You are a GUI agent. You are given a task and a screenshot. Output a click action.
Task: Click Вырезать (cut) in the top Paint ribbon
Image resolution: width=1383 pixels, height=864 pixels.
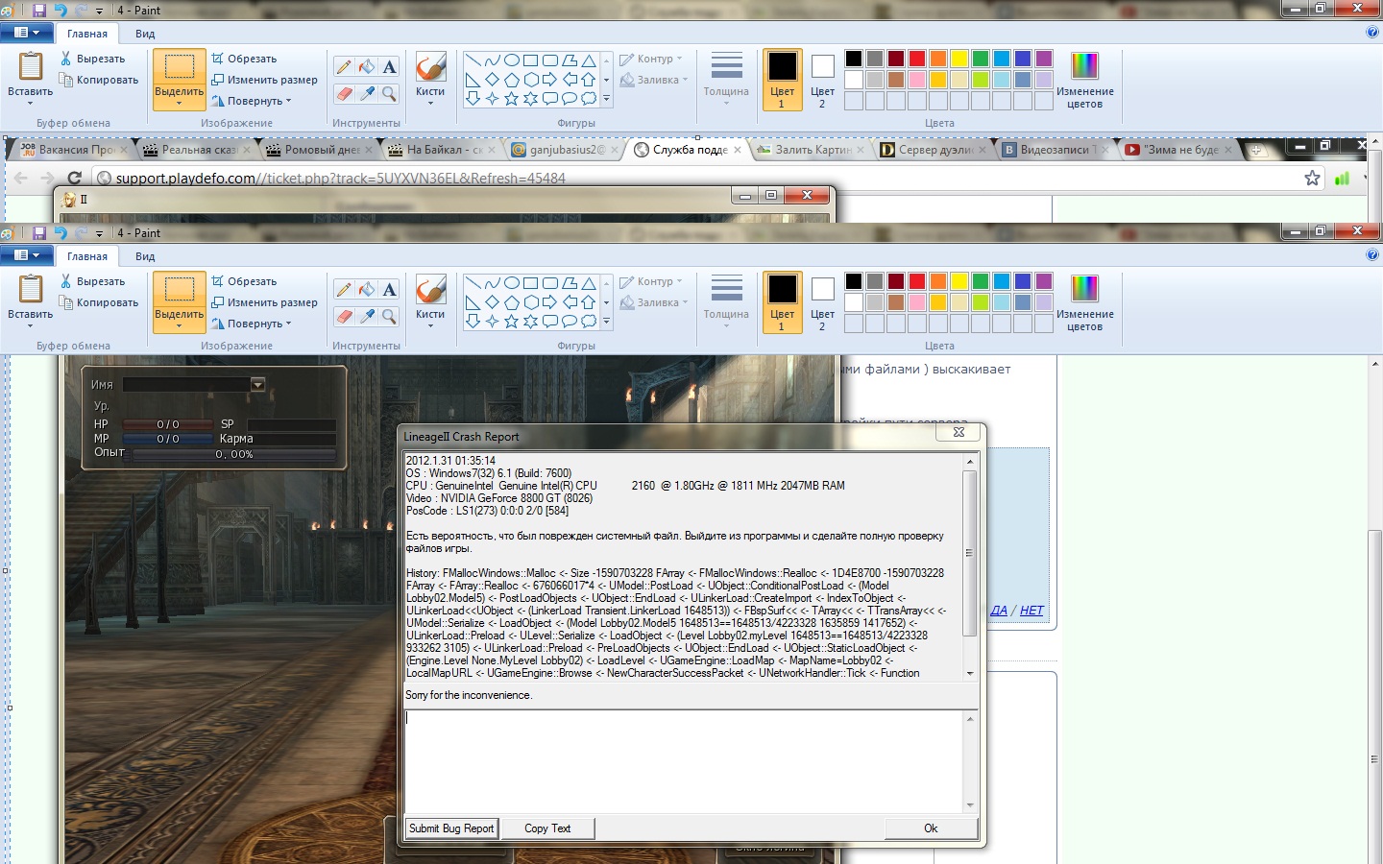coord(92,59)
